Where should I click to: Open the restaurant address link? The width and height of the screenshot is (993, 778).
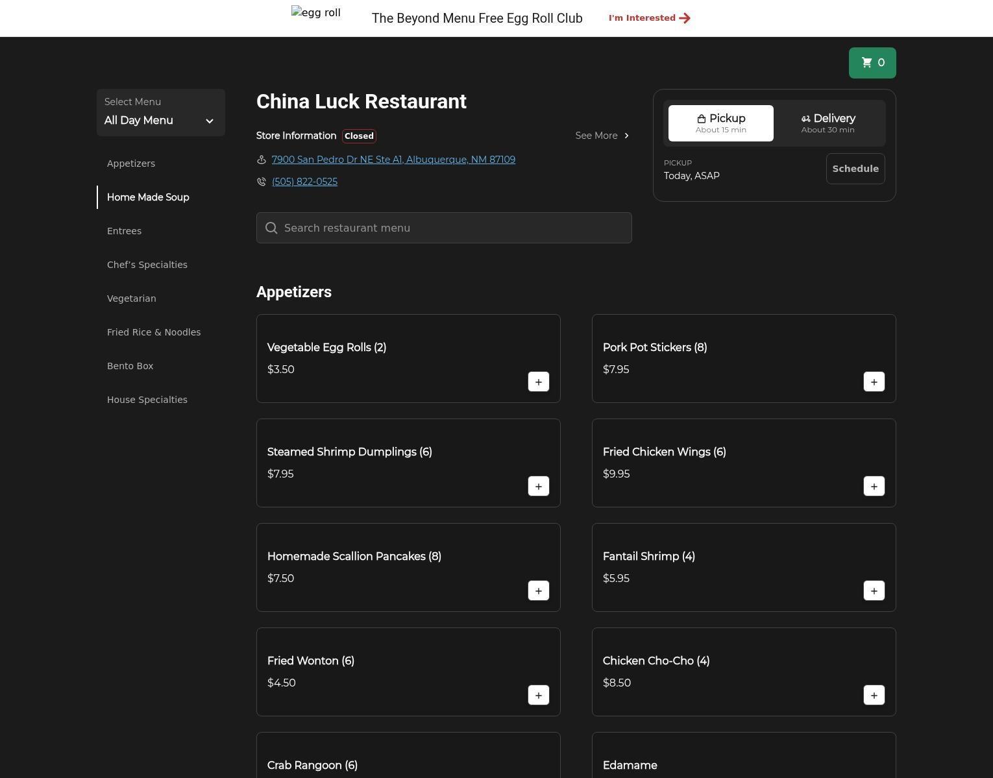click(393, 160)
